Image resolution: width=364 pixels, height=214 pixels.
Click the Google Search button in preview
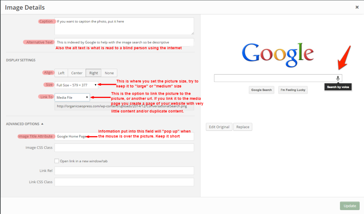coord(261,90)
